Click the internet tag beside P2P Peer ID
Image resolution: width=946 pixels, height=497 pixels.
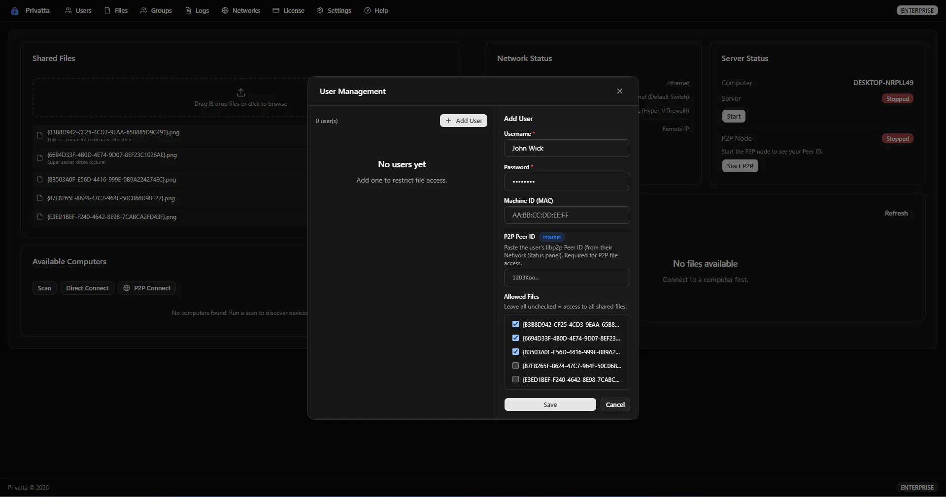click(552, 237)
